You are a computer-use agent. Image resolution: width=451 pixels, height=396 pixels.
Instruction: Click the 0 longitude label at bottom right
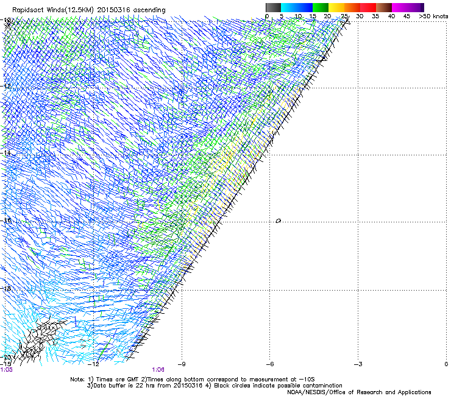click(446, 364)
